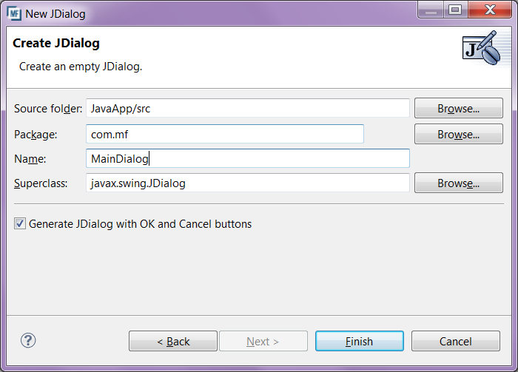
Task: Browse for the Source folder
Action: (x=458, y=108)
